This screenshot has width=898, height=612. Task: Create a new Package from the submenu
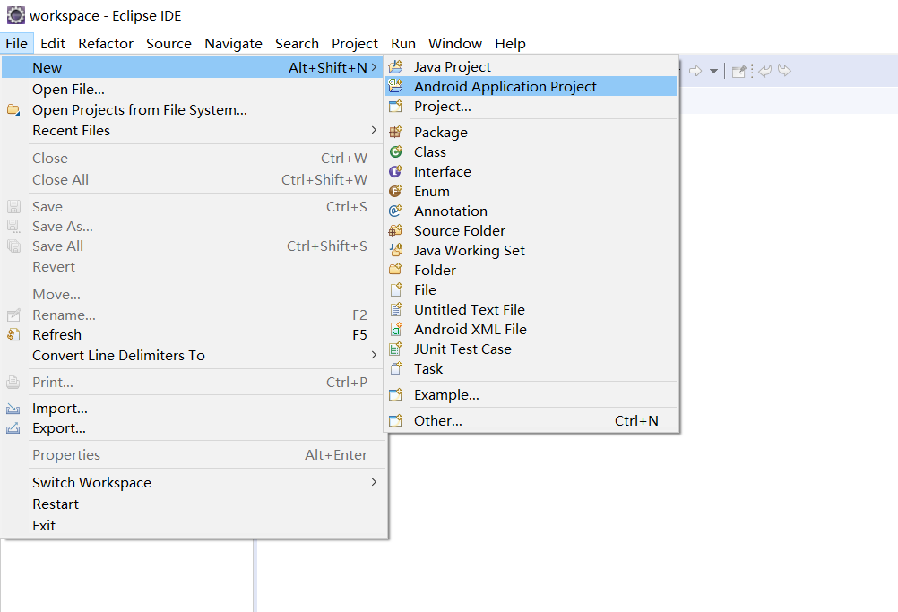tap(441, 132)
